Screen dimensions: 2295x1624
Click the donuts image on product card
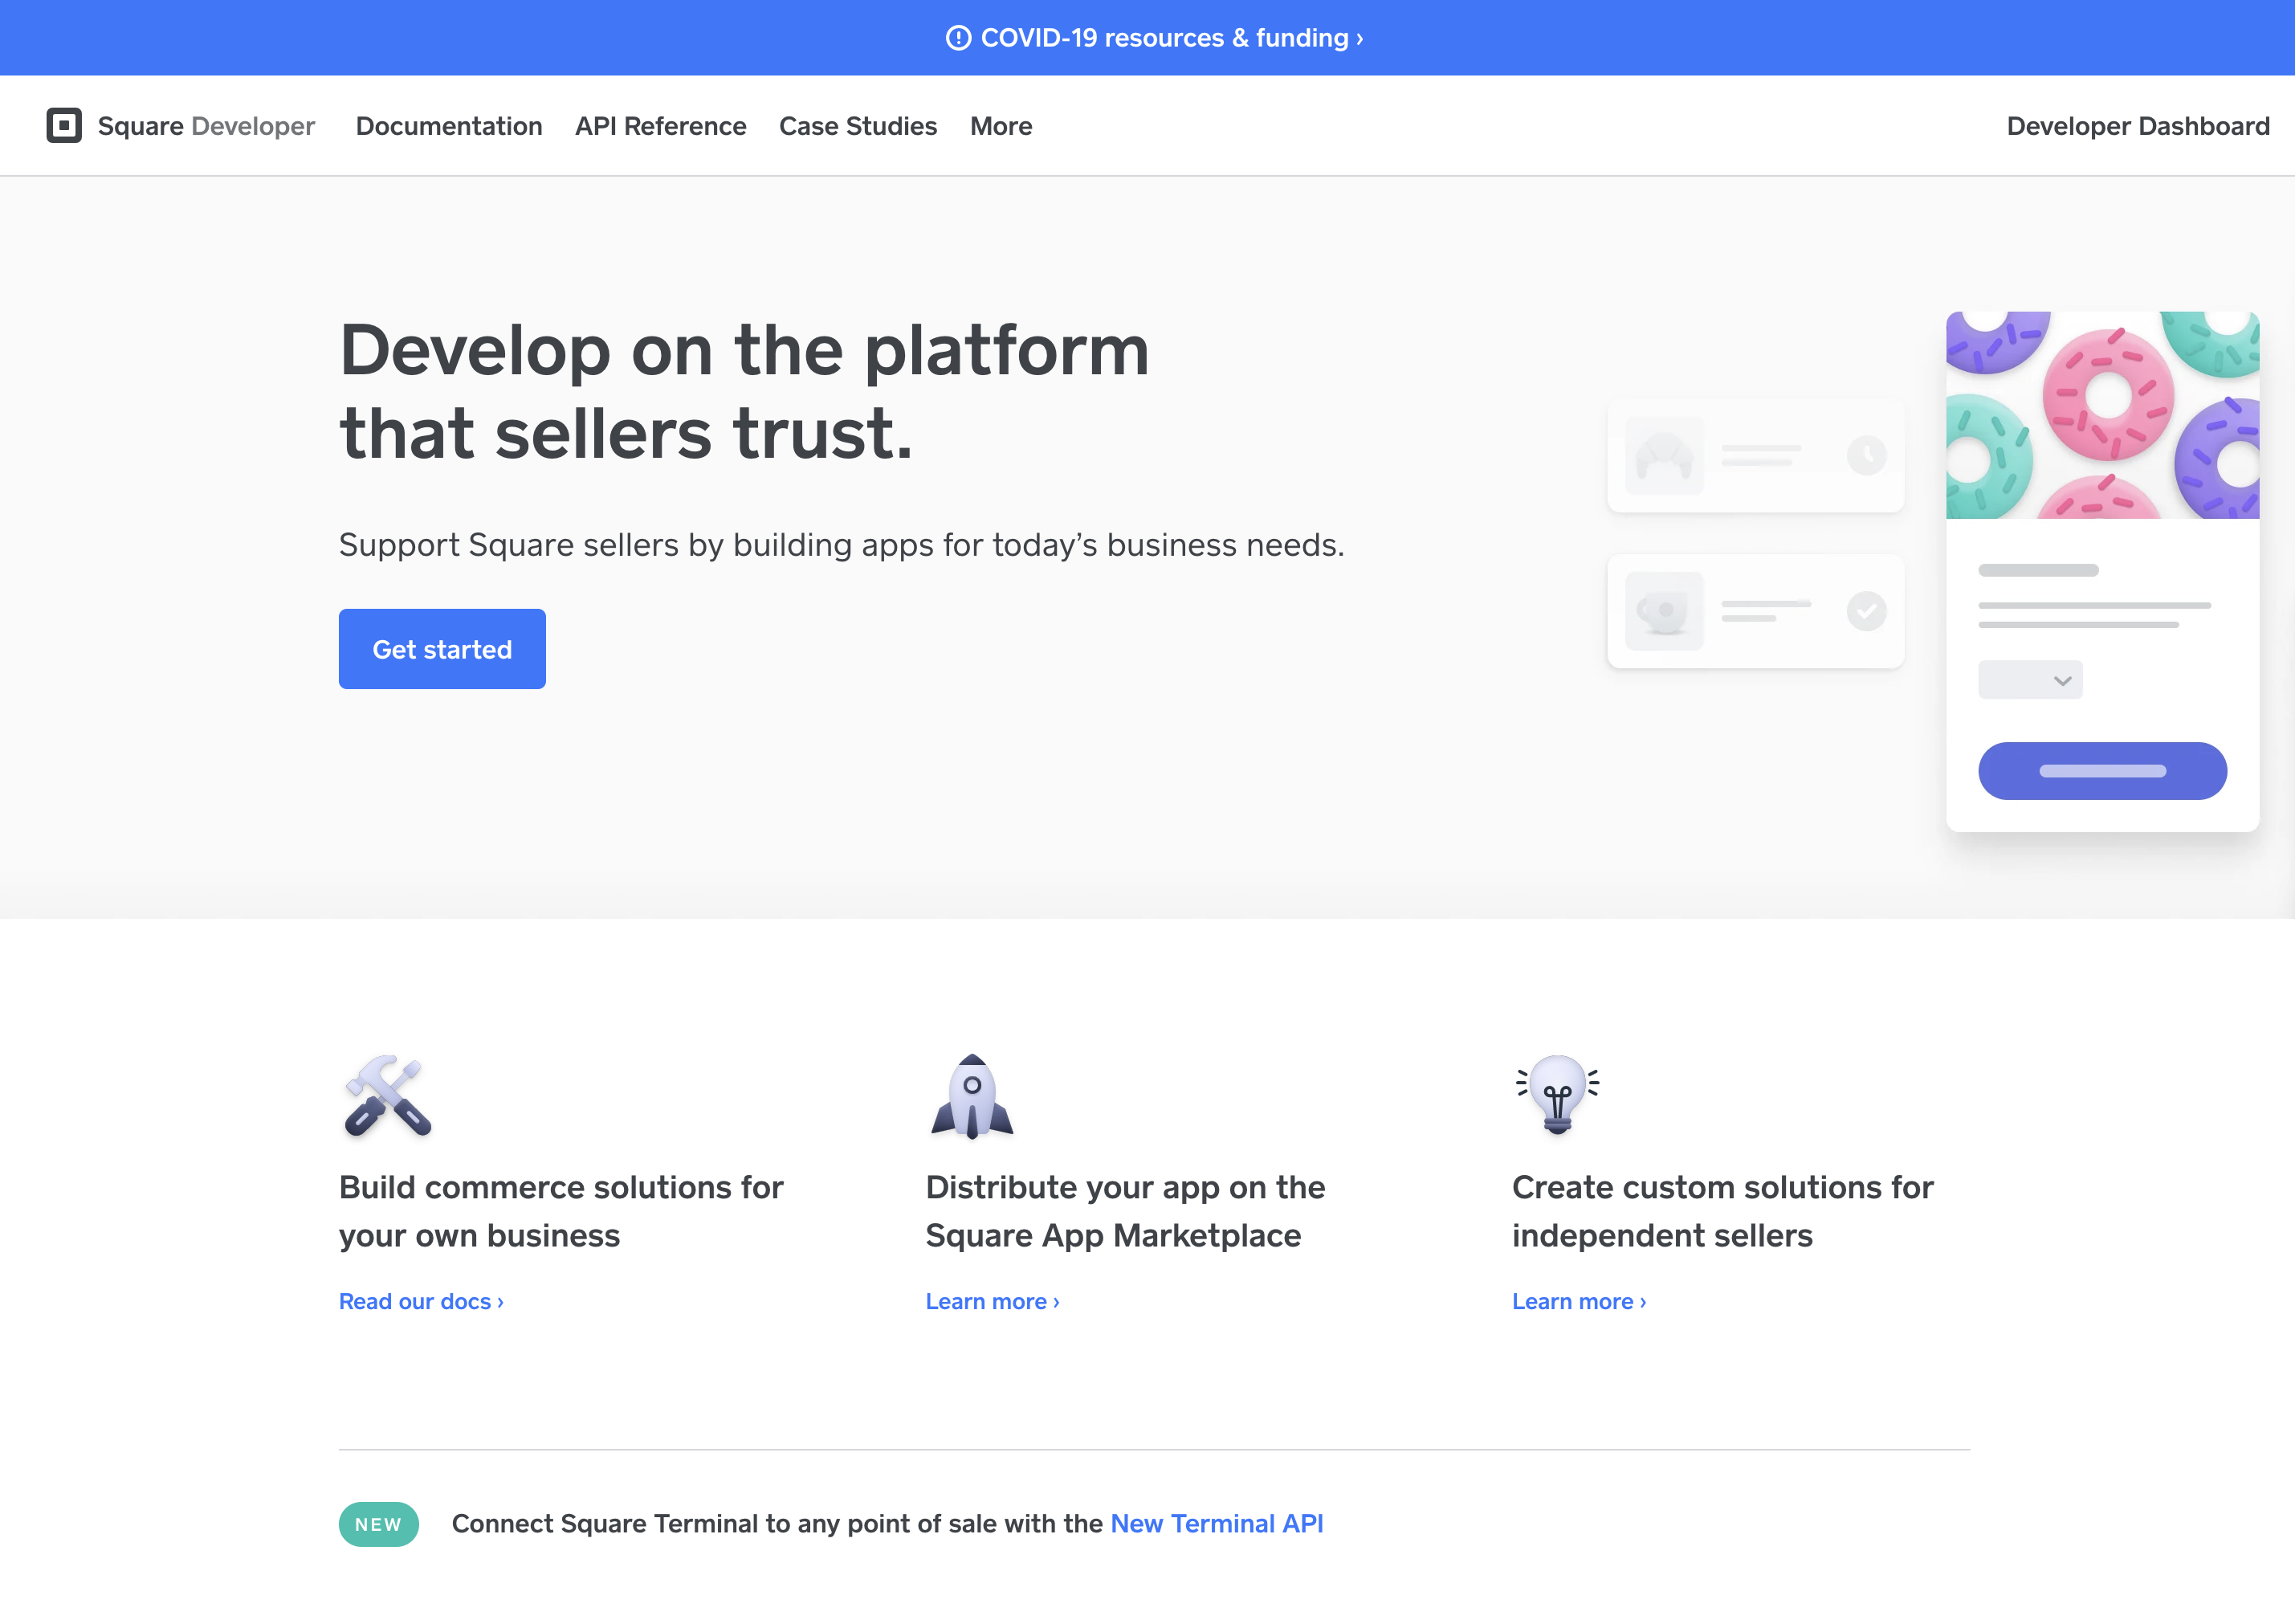coord(2102,415)
